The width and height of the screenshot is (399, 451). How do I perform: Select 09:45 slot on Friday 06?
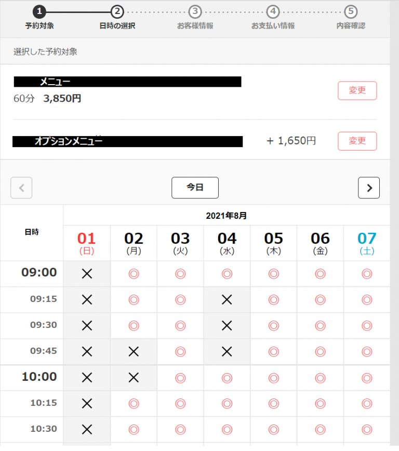(320, 352)
